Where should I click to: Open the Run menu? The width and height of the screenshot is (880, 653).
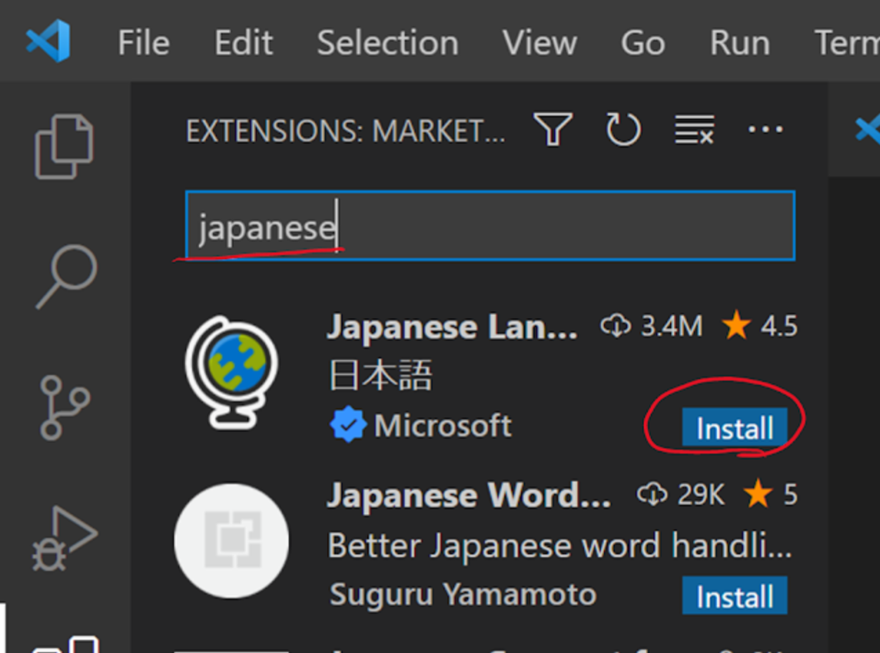[740, 43]
